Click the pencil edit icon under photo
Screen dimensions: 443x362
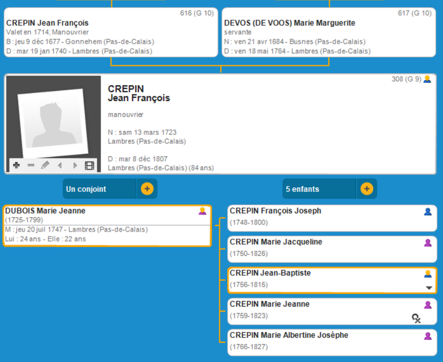[x=45, y=165]
